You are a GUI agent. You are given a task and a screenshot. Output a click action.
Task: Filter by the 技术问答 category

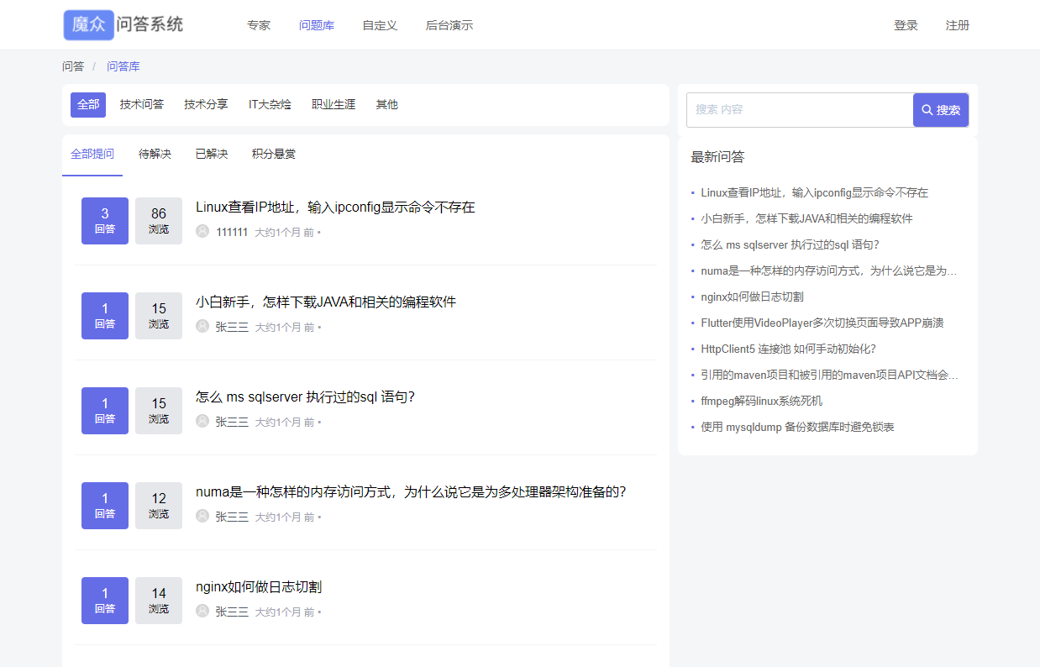click(142, 105)
